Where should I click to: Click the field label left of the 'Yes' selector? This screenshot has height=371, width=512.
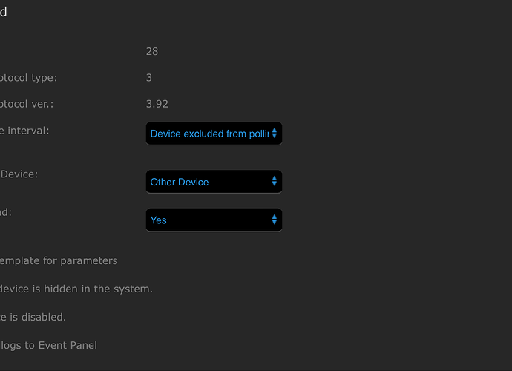click(6, 212)
